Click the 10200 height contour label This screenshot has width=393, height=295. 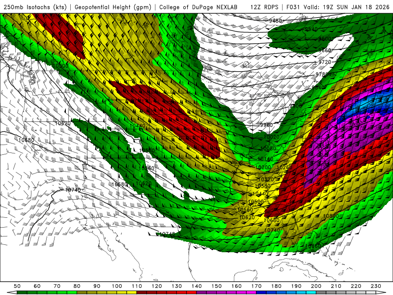click(x=263, y=168)
